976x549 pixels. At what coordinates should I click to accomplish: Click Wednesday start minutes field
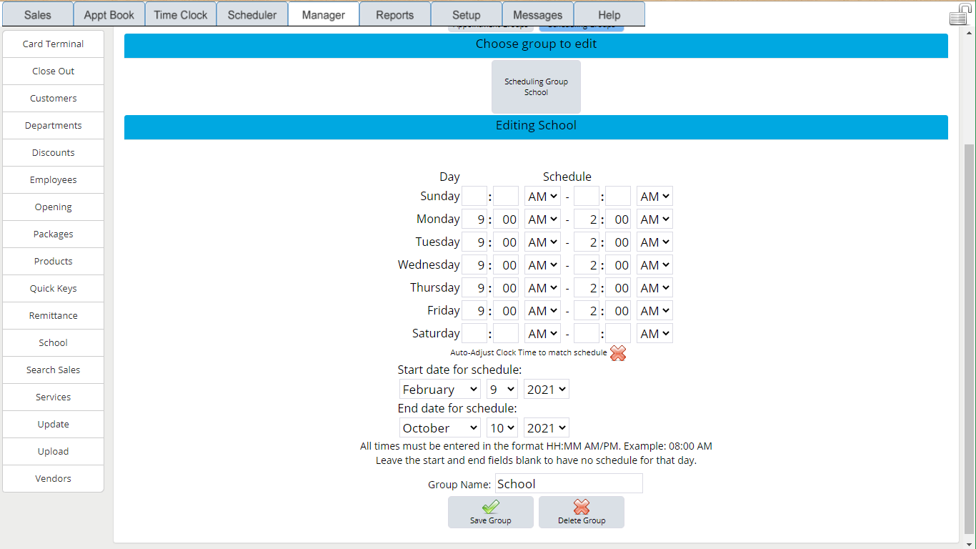[x=506, y=265]
